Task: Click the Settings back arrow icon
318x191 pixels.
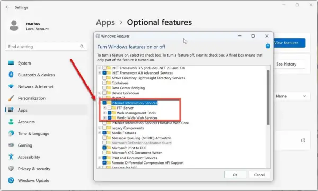Action: point(7,7)
